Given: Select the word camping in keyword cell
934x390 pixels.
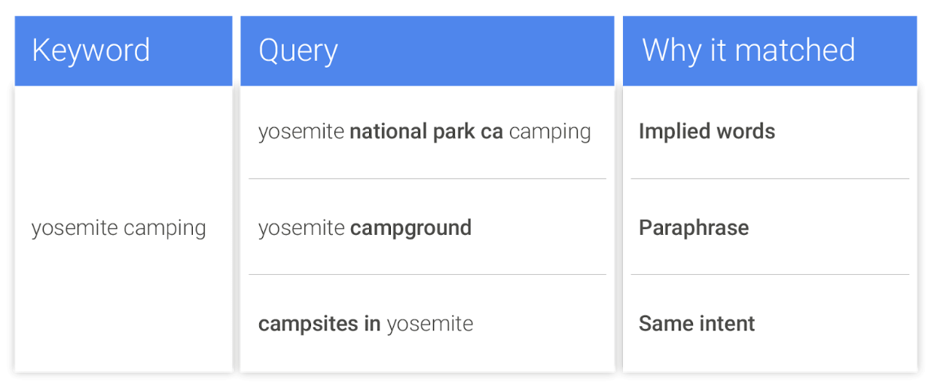Looking at the screenshot, I should point(165,229).
